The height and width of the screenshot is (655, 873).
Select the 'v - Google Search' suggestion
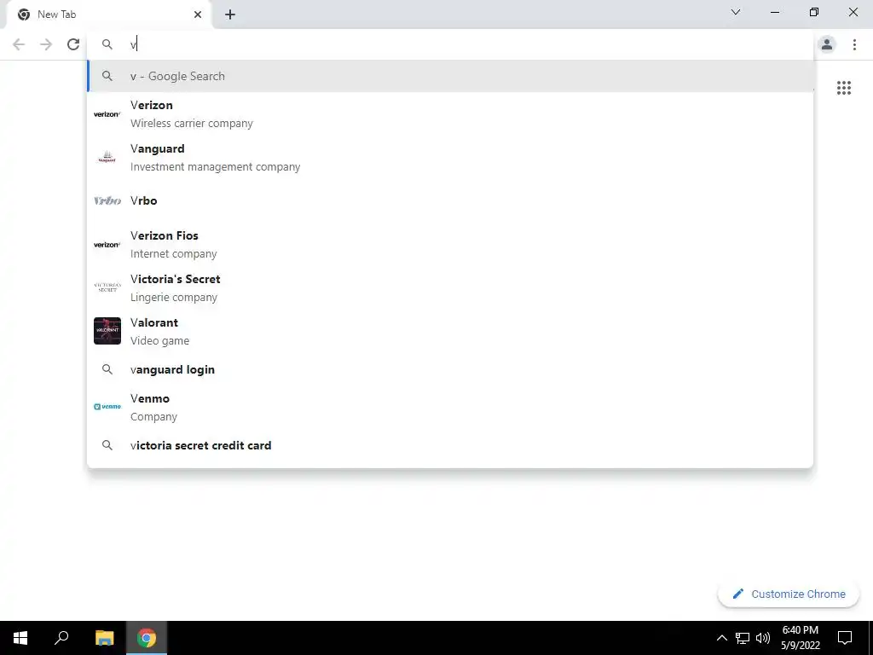click(450, 76)
